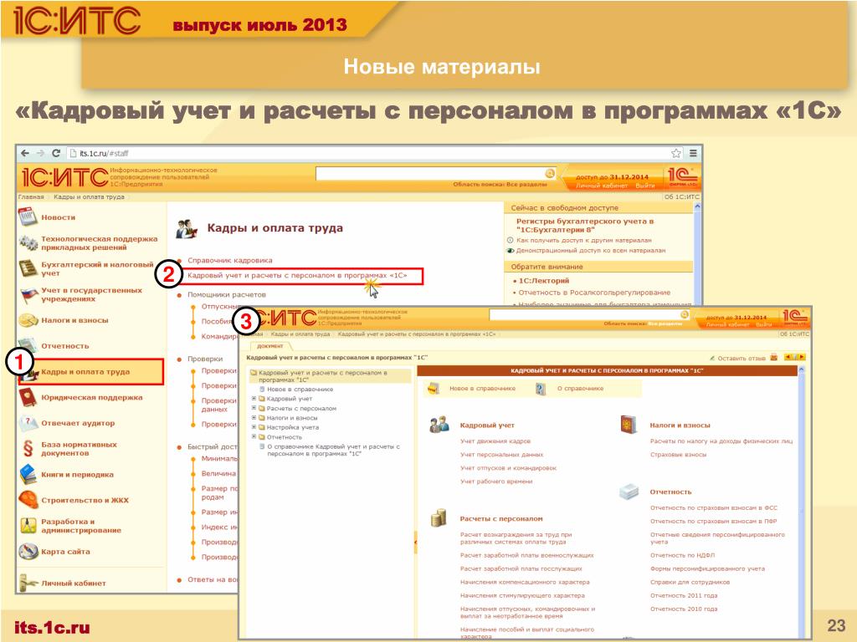
Task: Click the Расчеты с персоналом coins icon
Action: (439, 518)
